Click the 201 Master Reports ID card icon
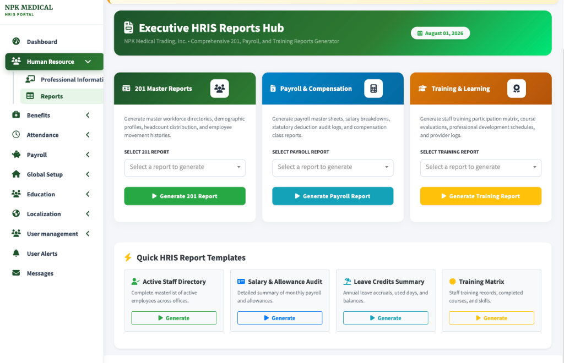 tap(126, 89)
